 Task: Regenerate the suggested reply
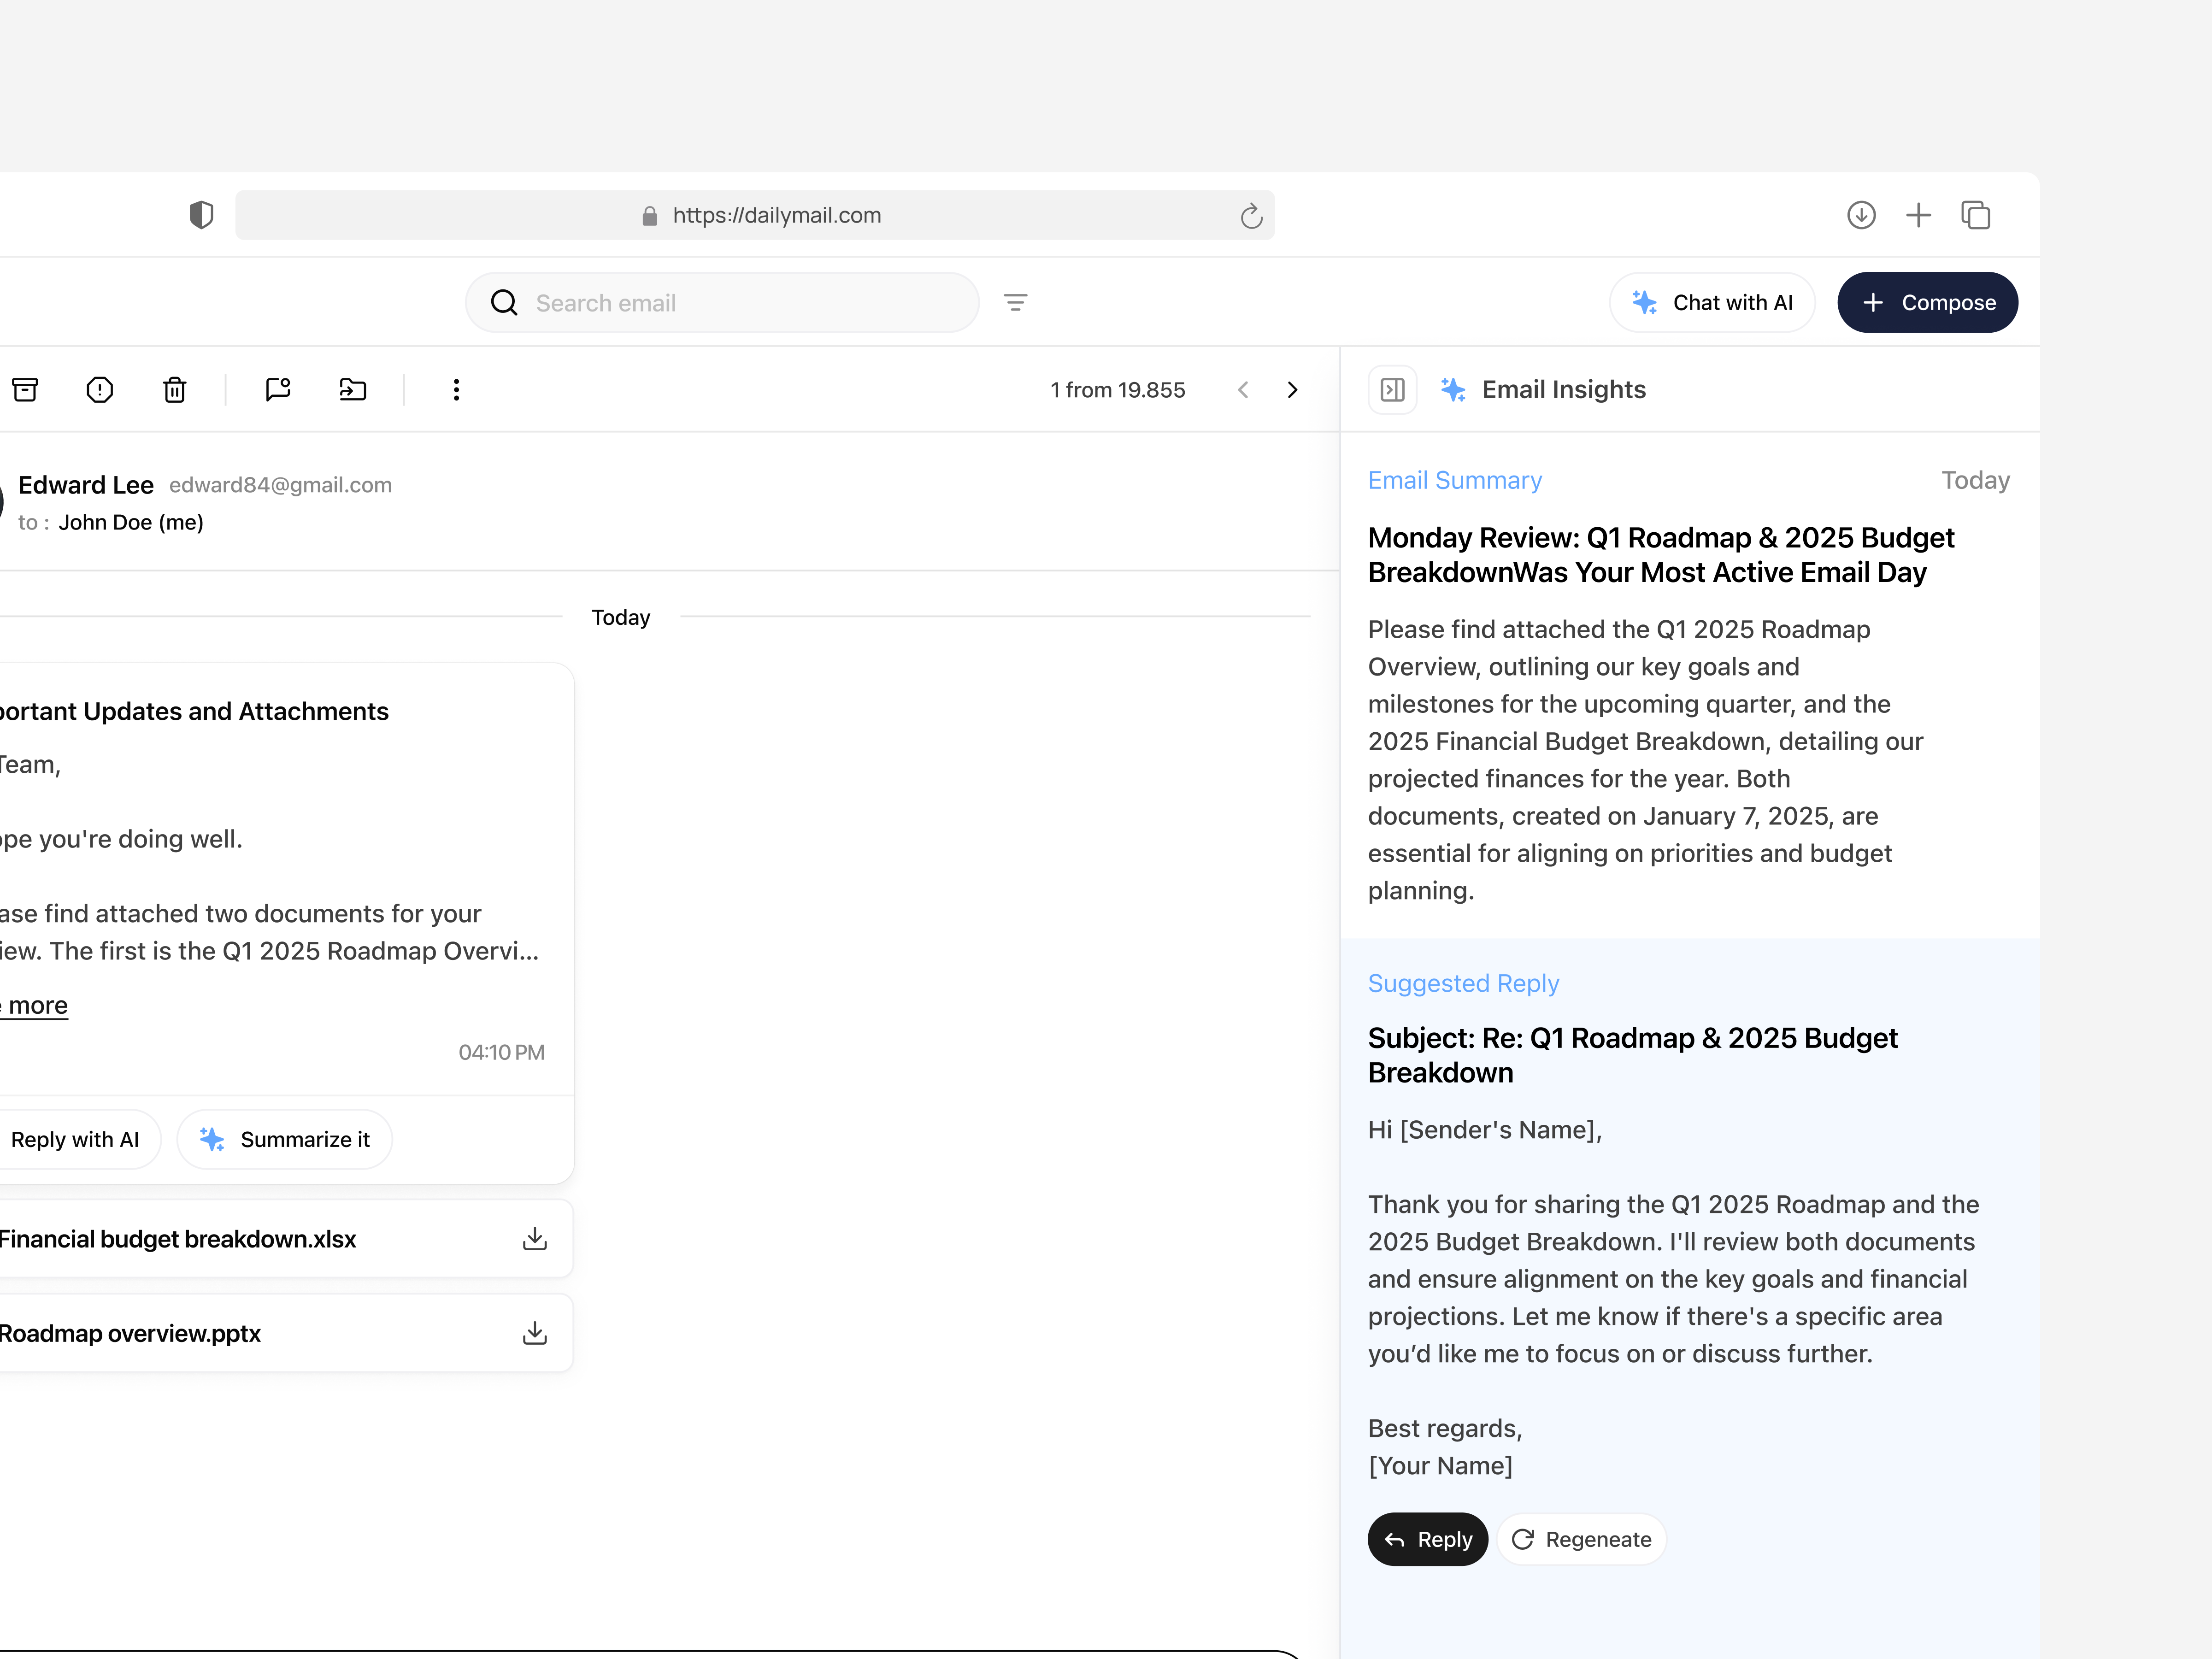pos(1581,1539)
